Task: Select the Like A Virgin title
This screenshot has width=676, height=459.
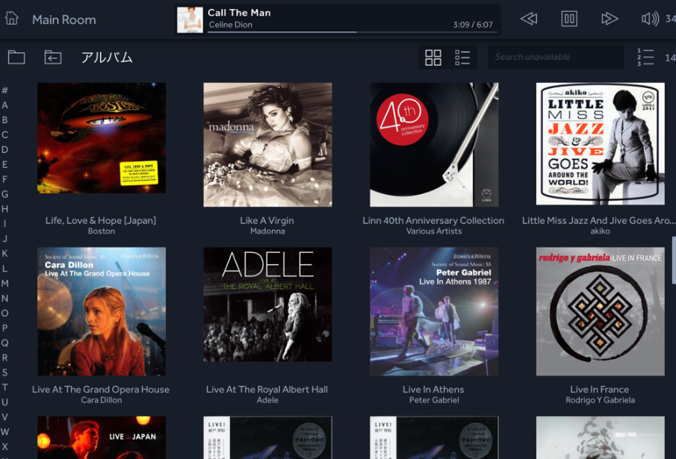Action: point(267,220)
